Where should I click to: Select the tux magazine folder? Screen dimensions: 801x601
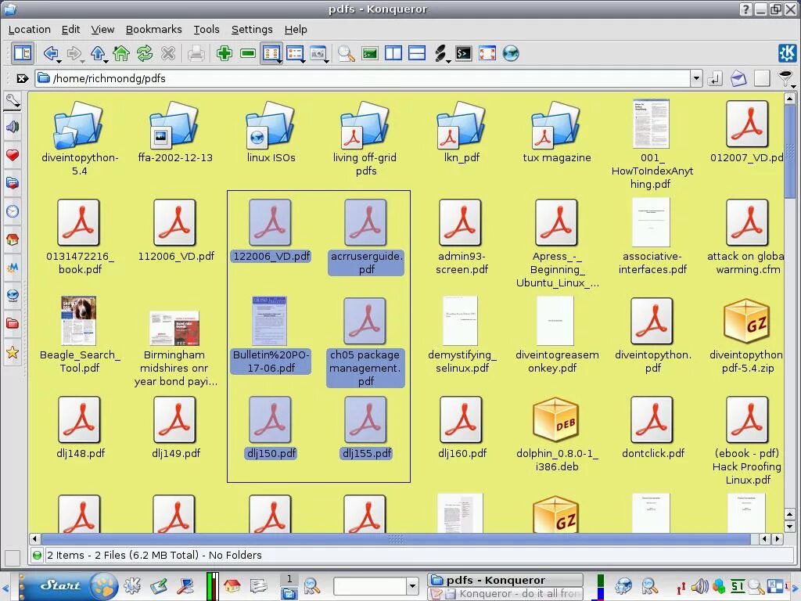pos(556,131)
